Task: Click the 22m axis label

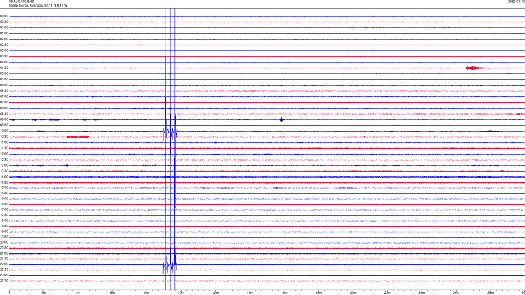Action: point(387,293)
